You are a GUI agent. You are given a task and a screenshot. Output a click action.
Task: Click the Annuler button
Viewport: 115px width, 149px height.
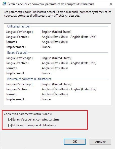pos(100,142)
